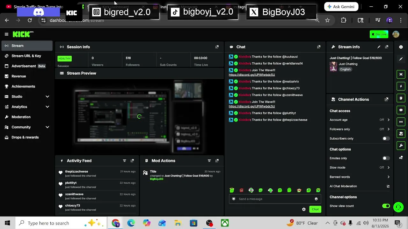Screen dimensions: 408x229
Task: Toggle the chat bubble widget in the right rail
Action: 401,110
